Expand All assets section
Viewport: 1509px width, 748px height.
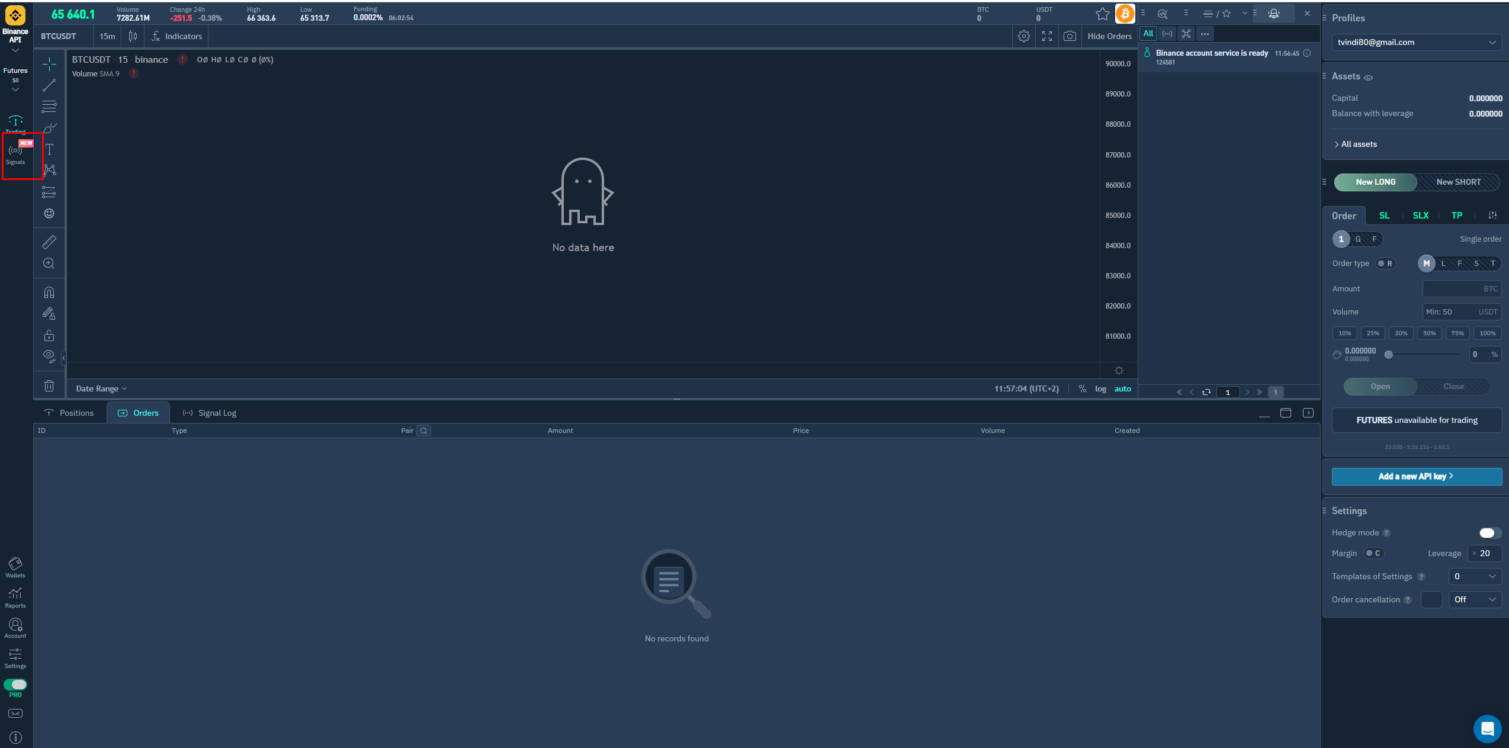1356,144
